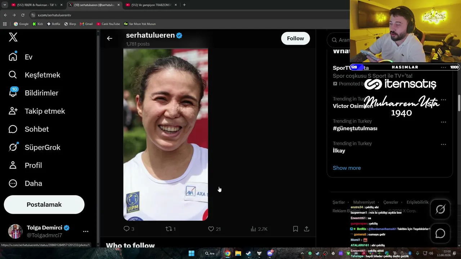
Task: Click the reply icon showing 3 replies
Action: (126, 229)
